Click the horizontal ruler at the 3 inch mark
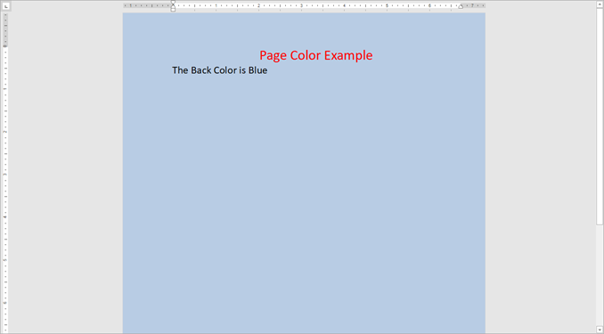 301,5
